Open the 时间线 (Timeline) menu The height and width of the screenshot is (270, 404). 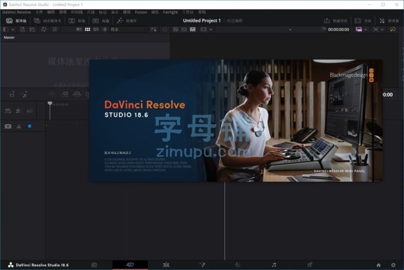pos(76,12)
